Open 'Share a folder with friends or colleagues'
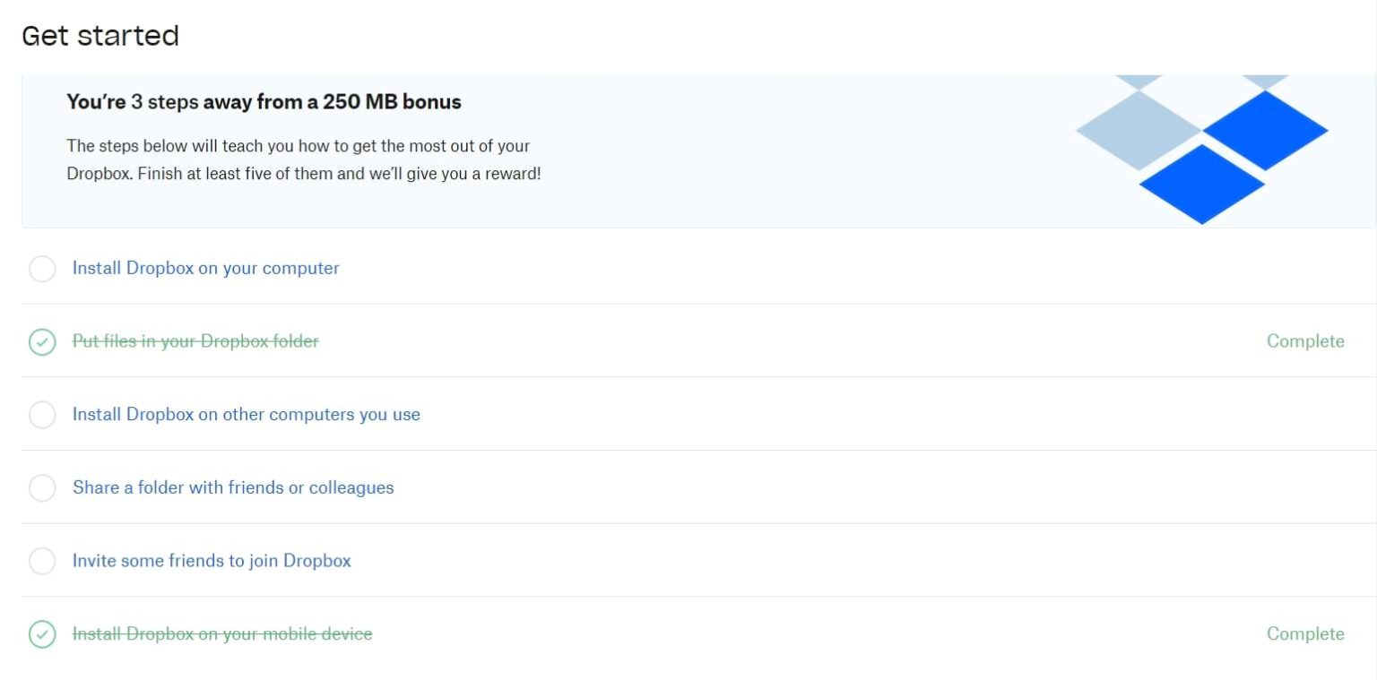Screen dimensions: 1377x680 tap(233, 488)
